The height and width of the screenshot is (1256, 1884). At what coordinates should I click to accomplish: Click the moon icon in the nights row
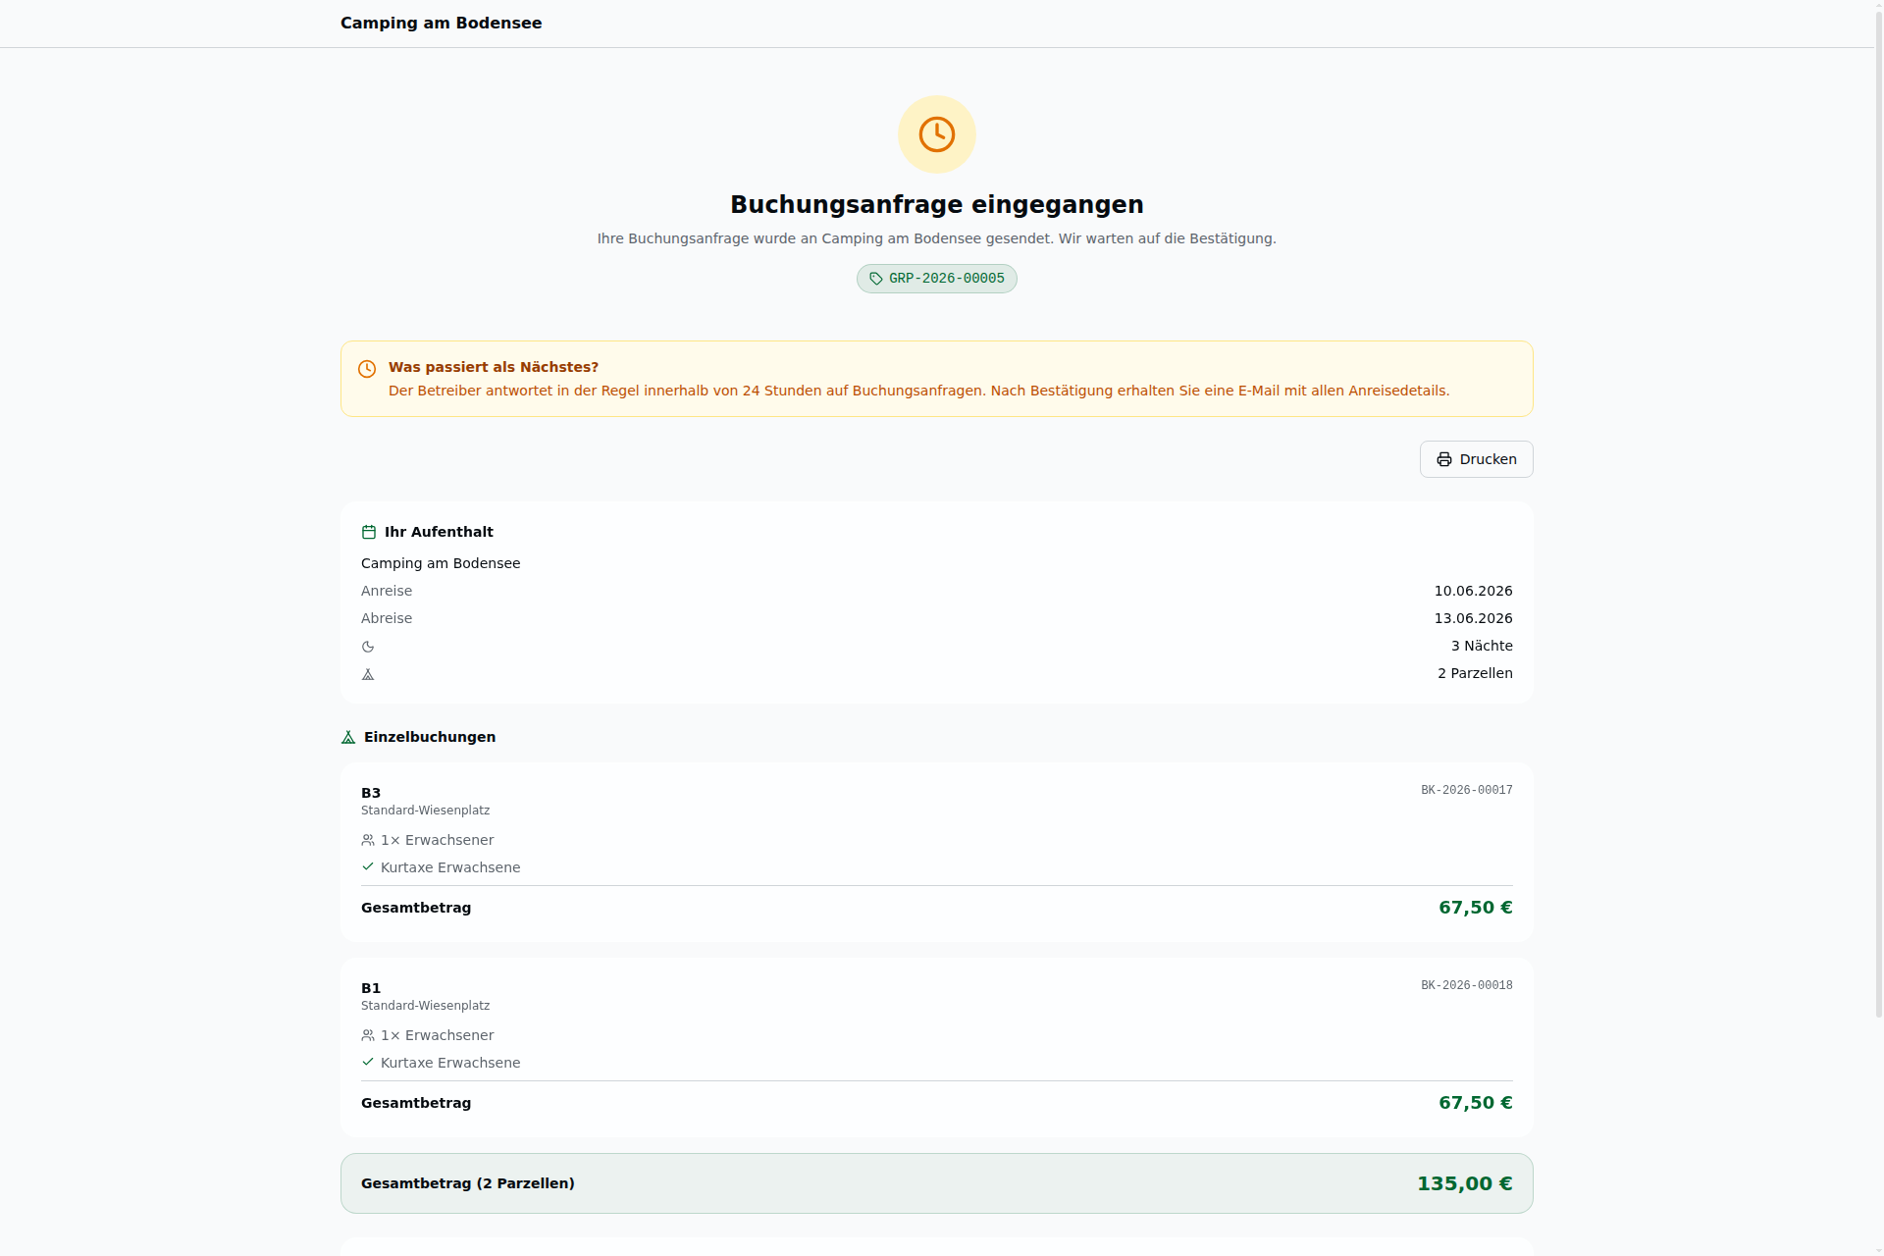pos(368,647)
